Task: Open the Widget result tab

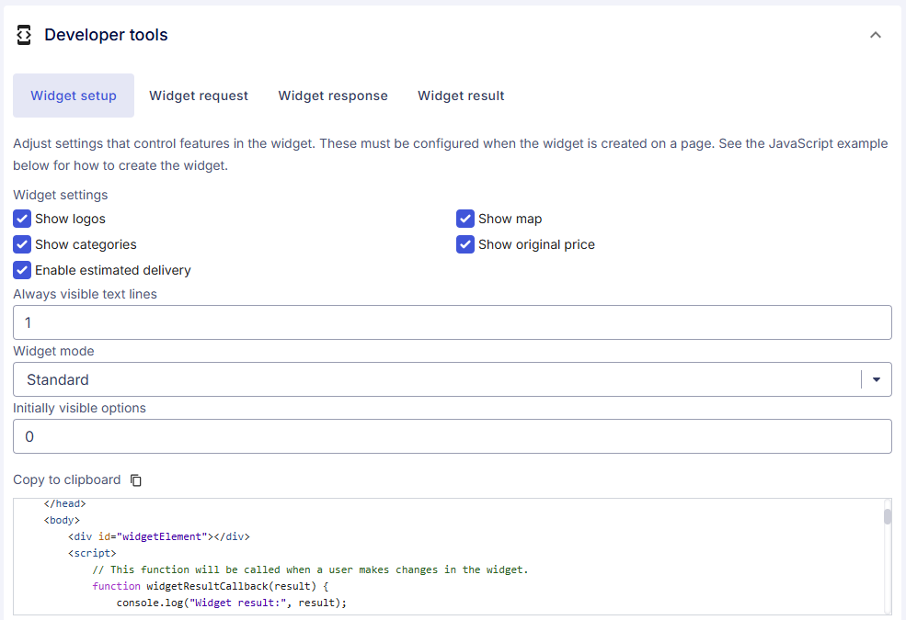Action: 461,96
